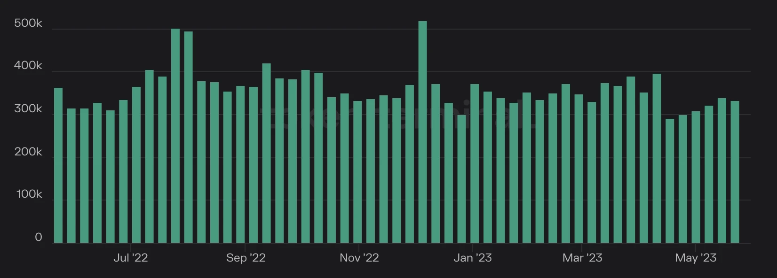Select the final bar of the chart
Image resolution: width=777 pixels, height=278 pixels.
tap(735, 172)
